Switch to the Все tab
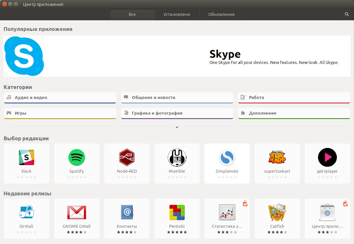This screenshot has height=244, width=354. pos(132,14)
